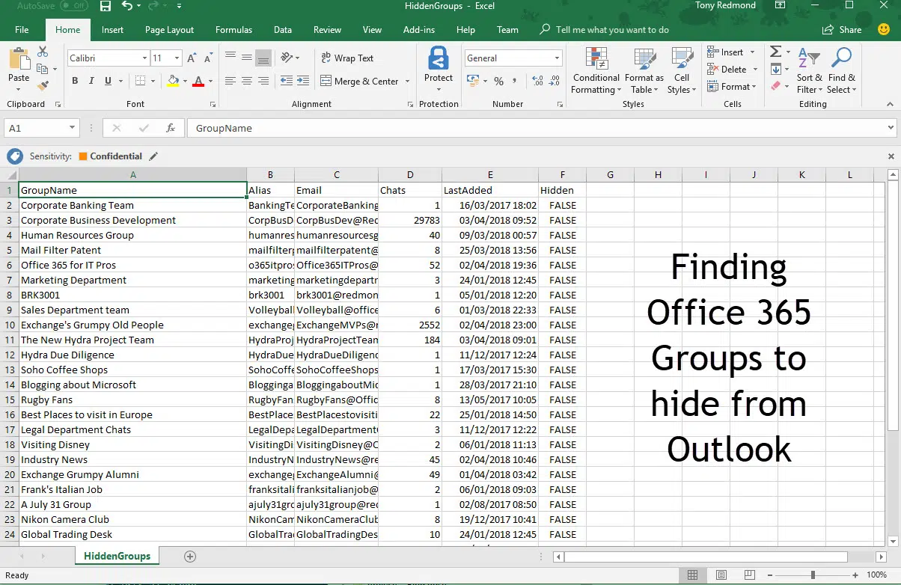Open Conditional Formatting
Screen dimensions: 901x585
[596, 71]
